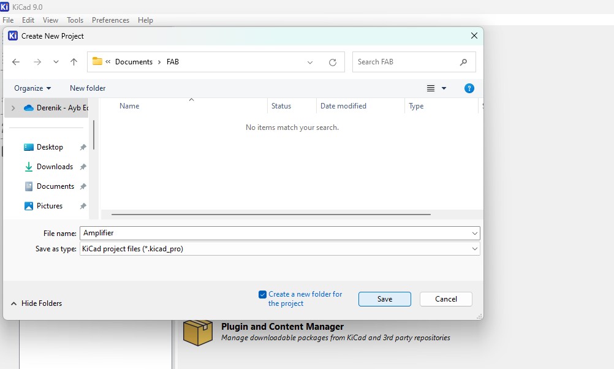Open the Organize menu

pos(32,88)
